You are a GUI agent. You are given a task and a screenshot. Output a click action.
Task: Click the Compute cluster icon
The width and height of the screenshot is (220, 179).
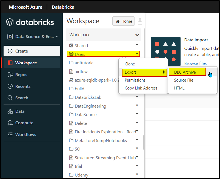(x=10, y=123)
